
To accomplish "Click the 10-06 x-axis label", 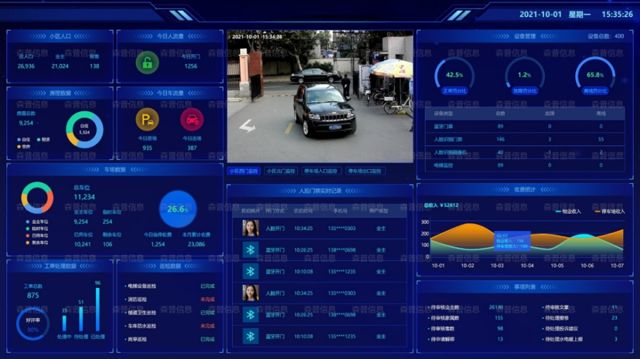I will tap(587, 266).
